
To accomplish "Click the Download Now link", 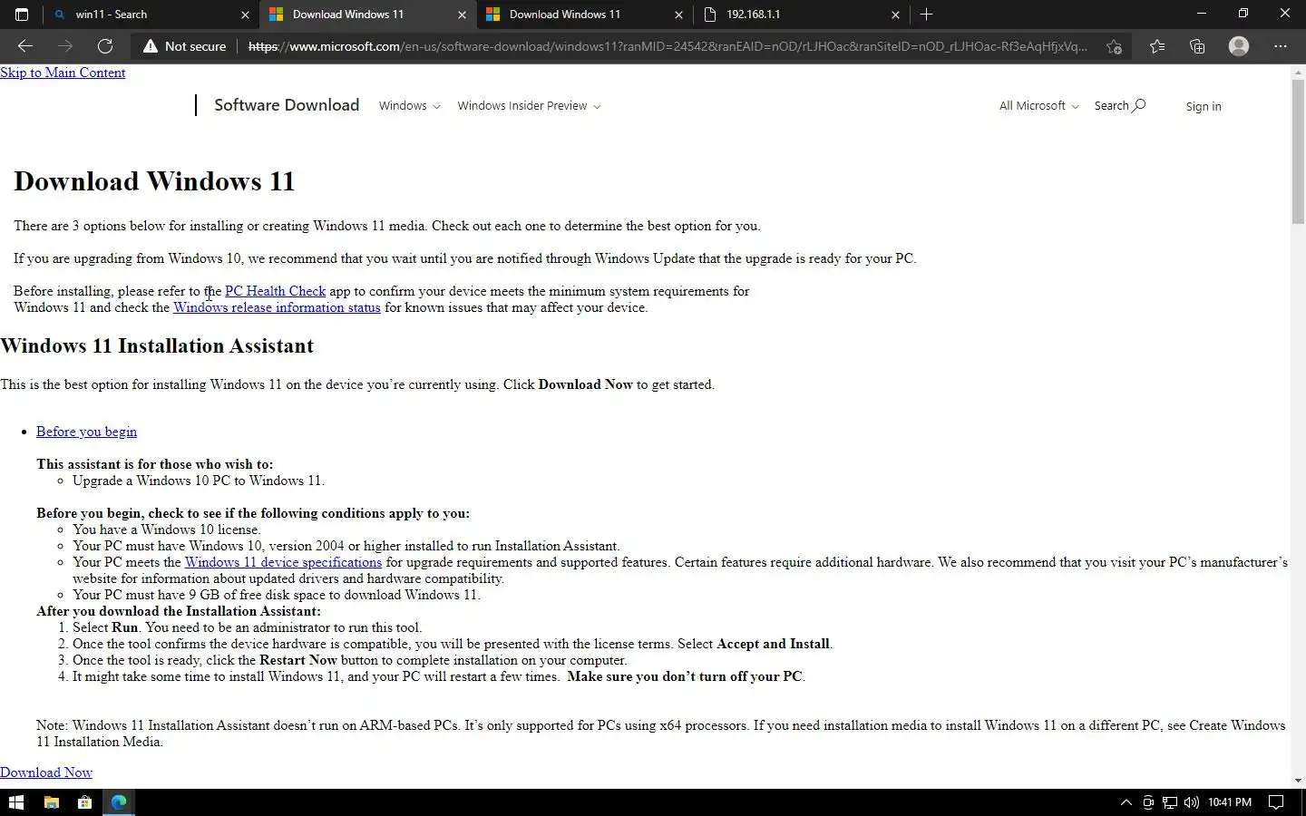I will [x=46, y=772].
